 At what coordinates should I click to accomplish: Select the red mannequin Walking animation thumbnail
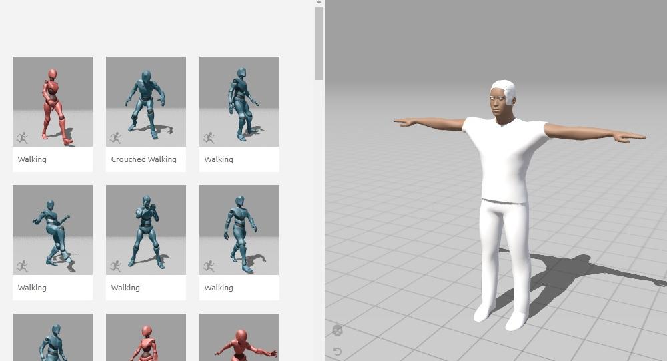tap(53, 101)
